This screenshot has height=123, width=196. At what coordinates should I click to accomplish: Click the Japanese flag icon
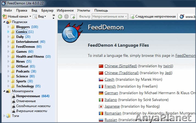[x=101, y=107]
